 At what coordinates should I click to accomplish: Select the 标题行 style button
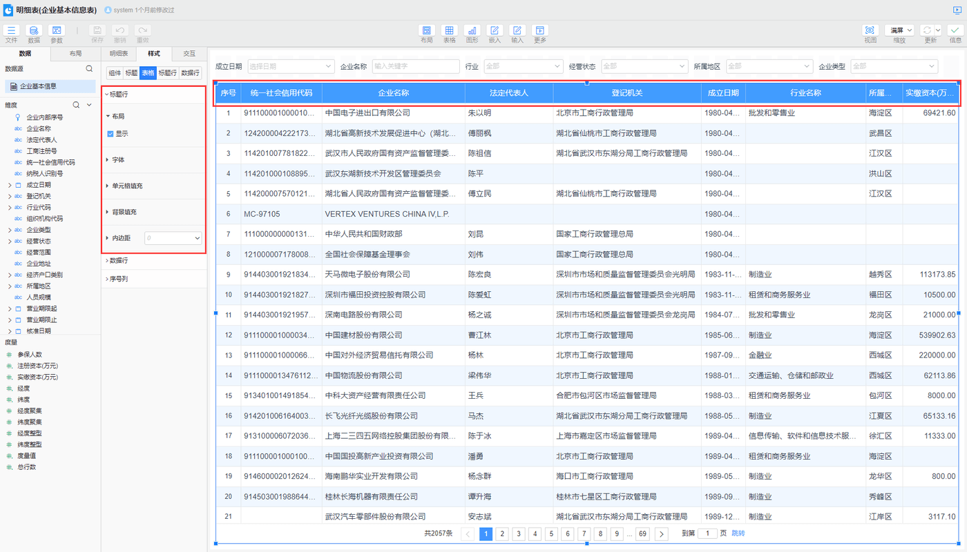(166, 73)
